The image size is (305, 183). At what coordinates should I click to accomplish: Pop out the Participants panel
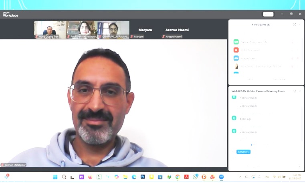(295, 24)
